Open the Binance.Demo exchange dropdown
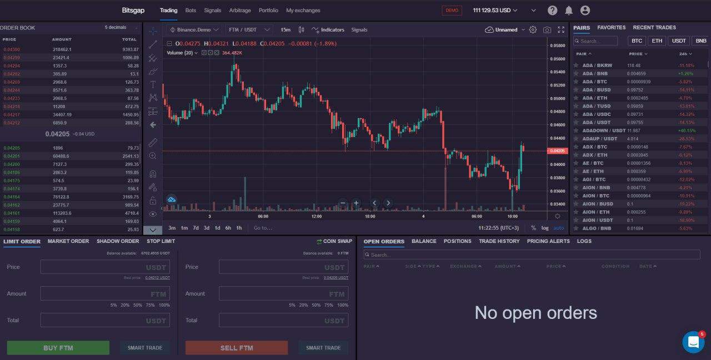 (x=196, y=29)
